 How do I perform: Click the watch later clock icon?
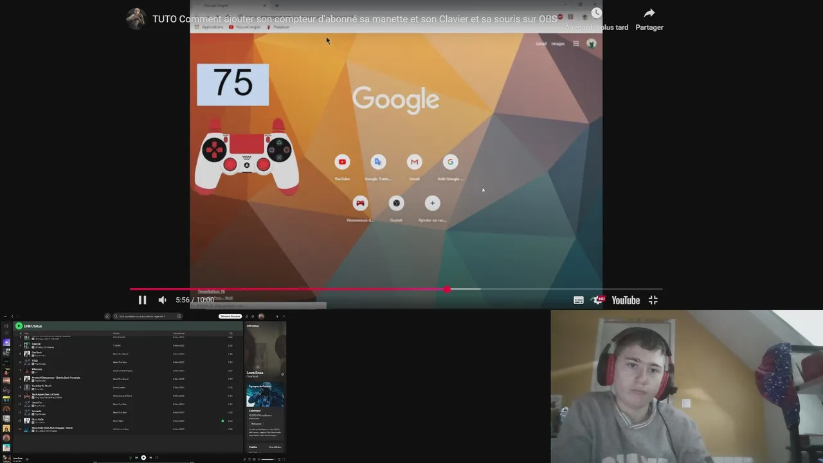(x=596, y=13)
